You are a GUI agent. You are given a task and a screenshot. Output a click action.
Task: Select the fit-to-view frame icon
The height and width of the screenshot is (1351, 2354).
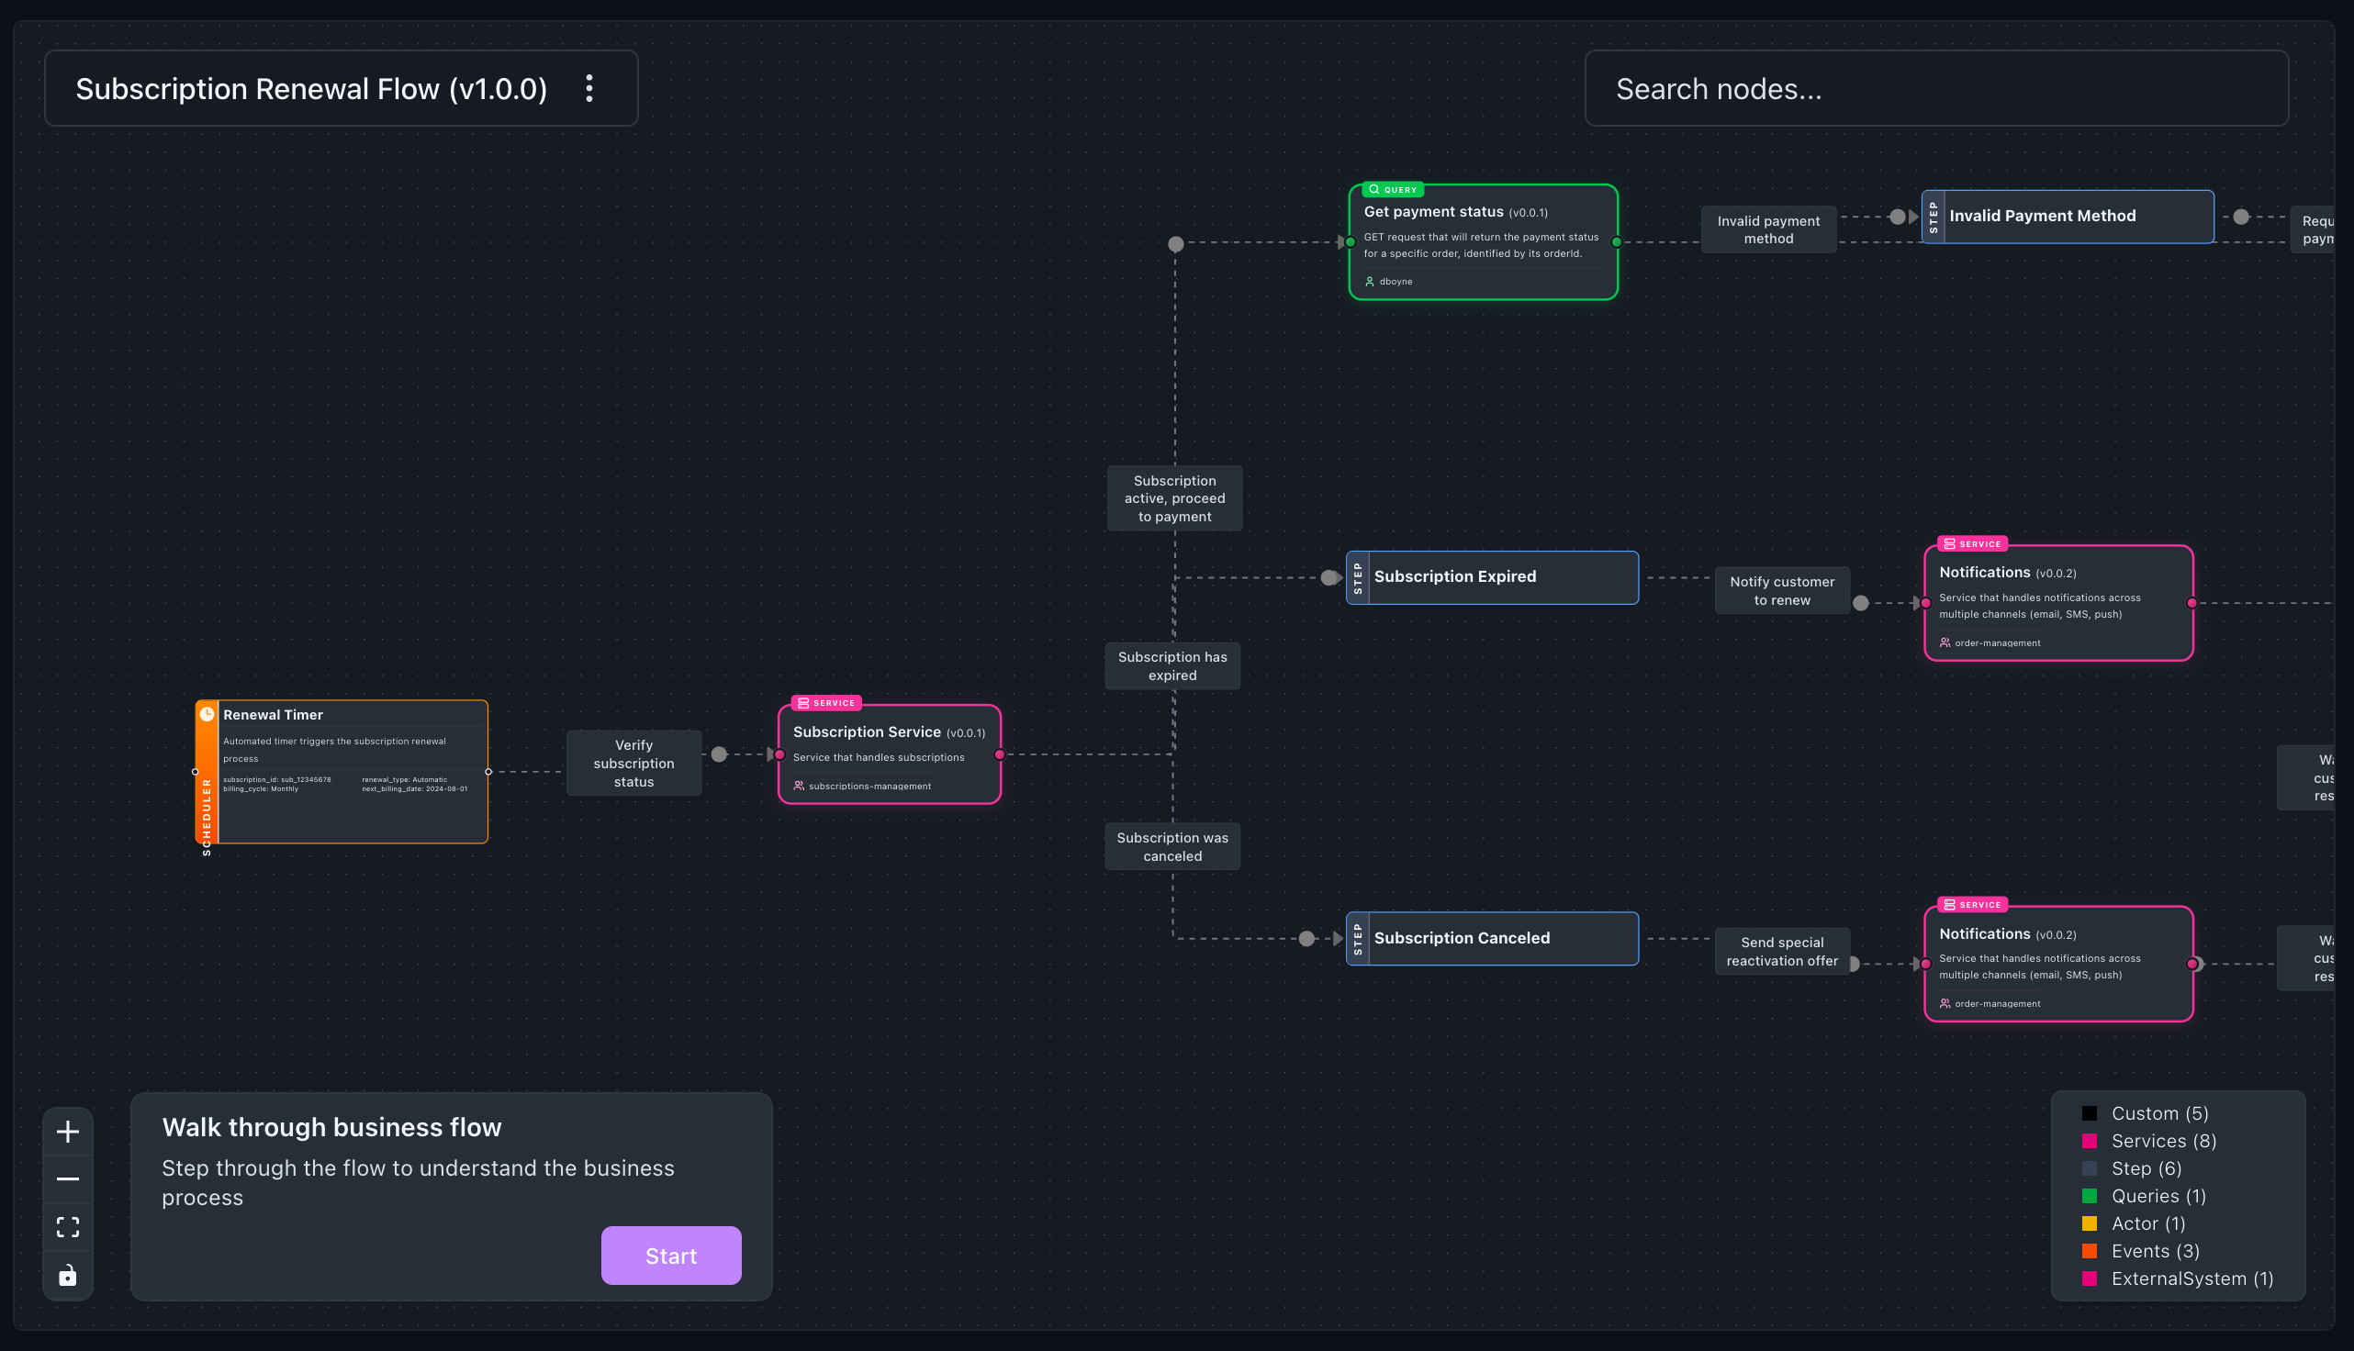pos(67,1227)
